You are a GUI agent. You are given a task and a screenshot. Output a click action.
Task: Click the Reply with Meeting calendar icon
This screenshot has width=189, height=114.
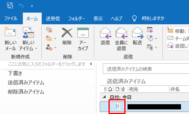[150, 30]
